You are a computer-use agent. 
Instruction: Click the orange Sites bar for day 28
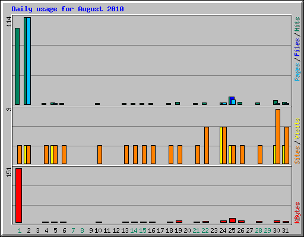point(260,155)
